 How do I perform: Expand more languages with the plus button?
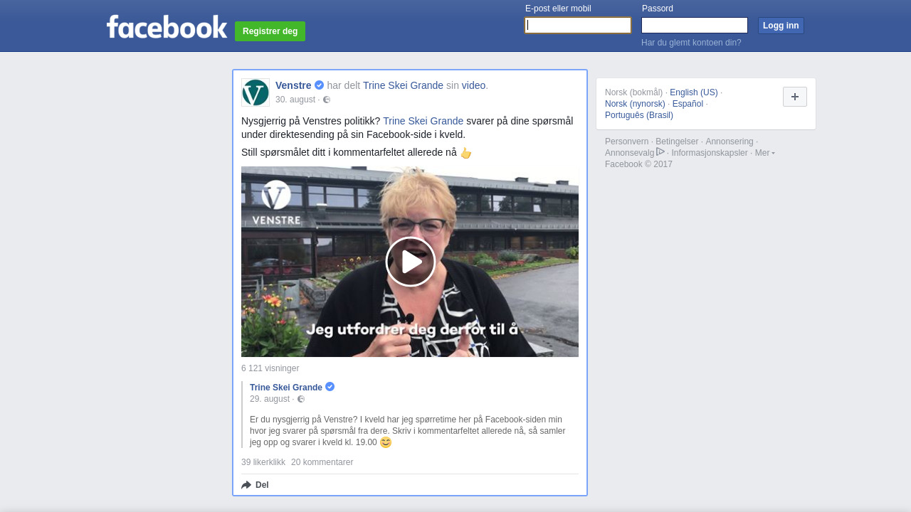pyautogui.click(x=795, y=97)
